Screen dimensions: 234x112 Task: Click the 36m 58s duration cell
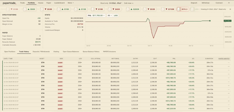[210, 97]
